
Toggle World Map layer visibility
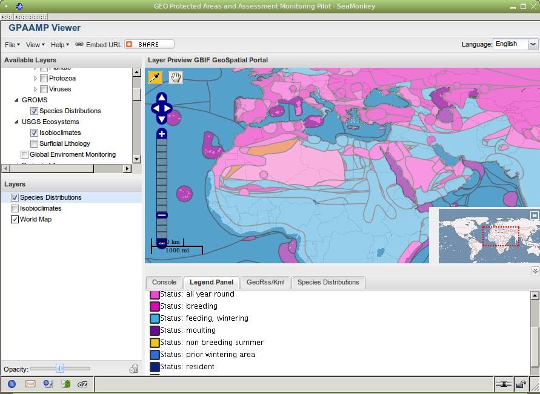click(x=15, y=219)
